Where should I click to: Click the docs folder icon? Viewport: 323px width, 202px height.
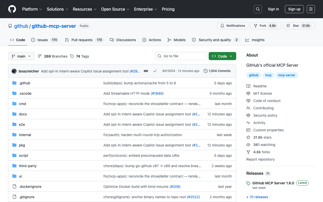coord(14,114)
